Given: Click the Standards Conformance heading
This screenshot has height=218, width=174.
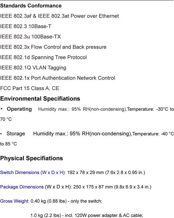Looking at the screenshot, I should (x=31, y=6).
